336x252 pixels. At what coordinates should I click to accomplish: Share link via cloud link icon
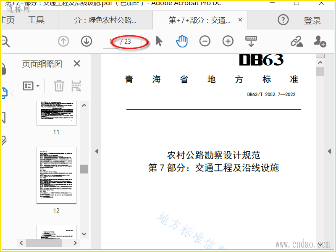pyautogui.click(x=297, y=41)
